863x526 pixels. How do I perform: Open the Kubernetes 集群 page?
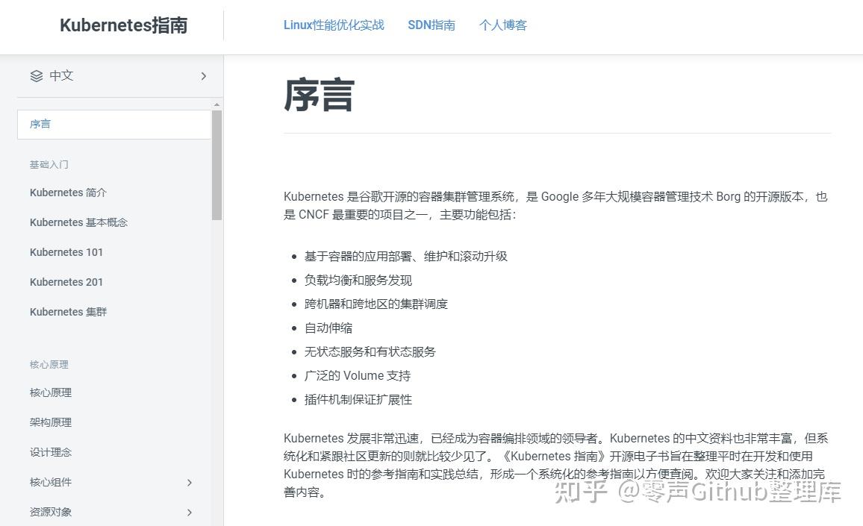pyautogui.click(x=68, y=312)
